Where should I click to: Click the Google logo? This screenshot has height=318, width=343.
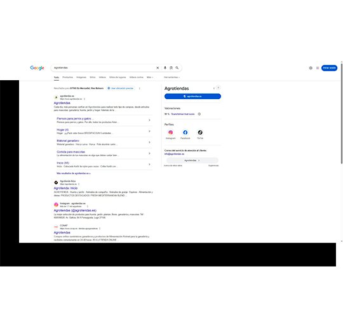[x=37, y=68]
